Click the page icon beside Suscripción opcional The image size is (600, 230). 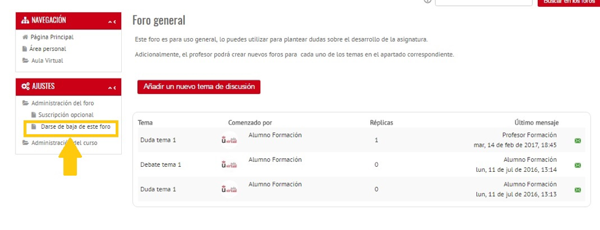coord(33,115)
